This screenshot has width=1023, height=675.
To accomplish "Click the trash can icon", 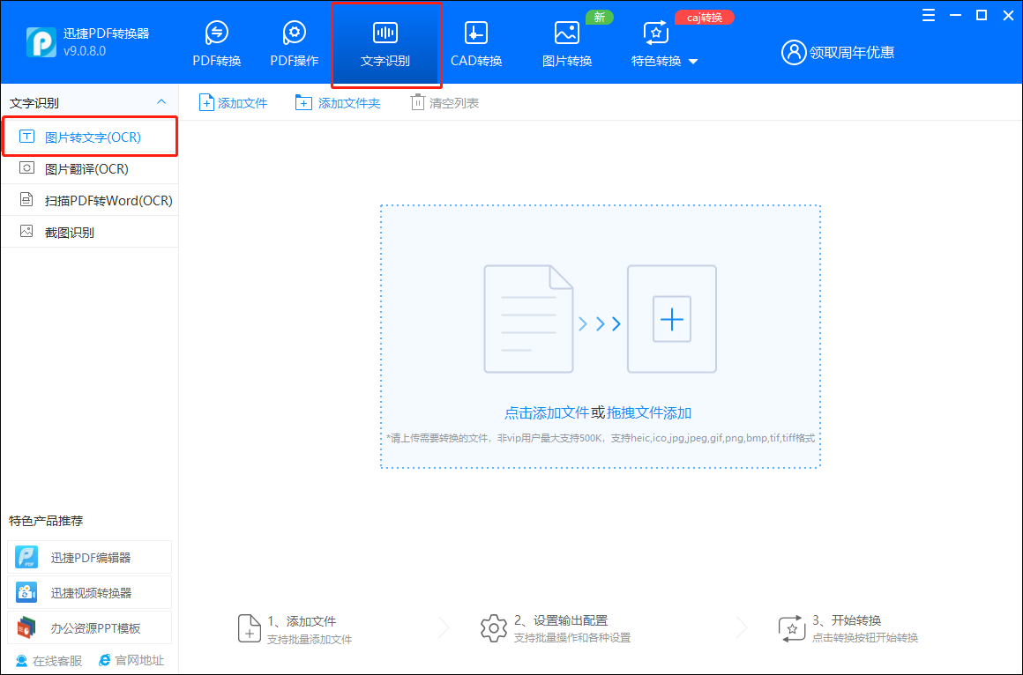I will (417, 102).
